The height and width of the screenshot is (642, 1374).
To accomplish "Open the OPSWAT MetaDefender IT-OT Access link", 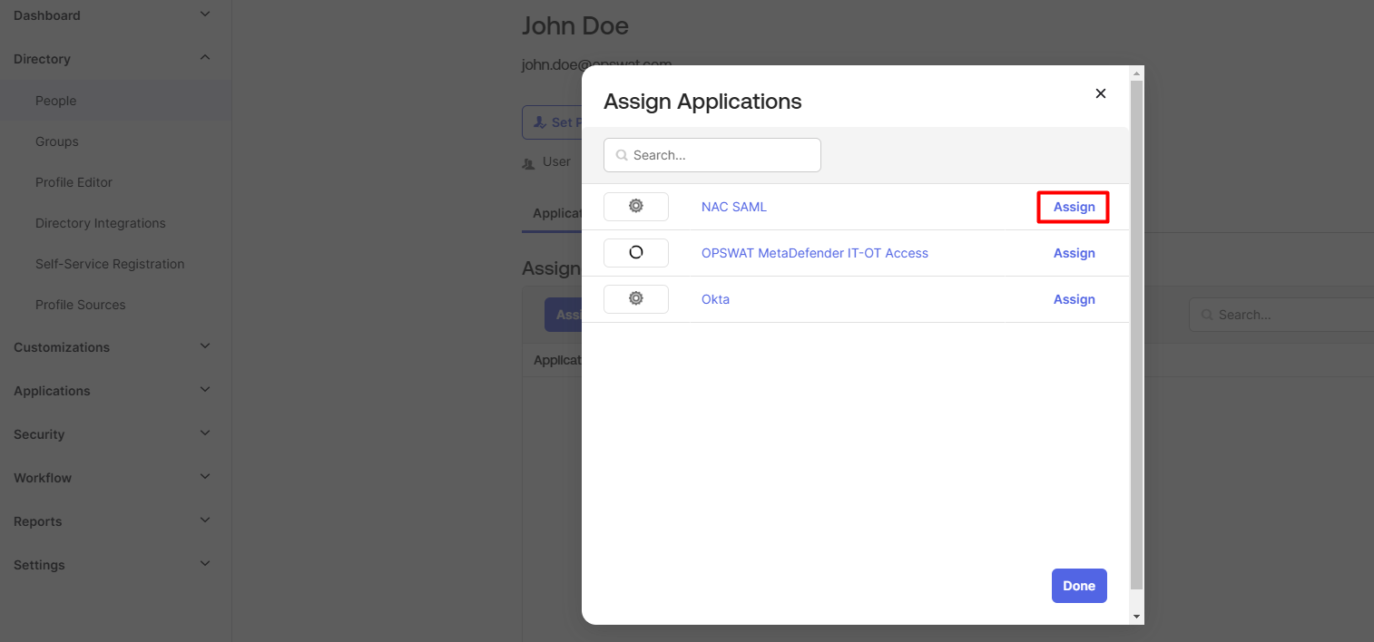I will pos(815,253).
